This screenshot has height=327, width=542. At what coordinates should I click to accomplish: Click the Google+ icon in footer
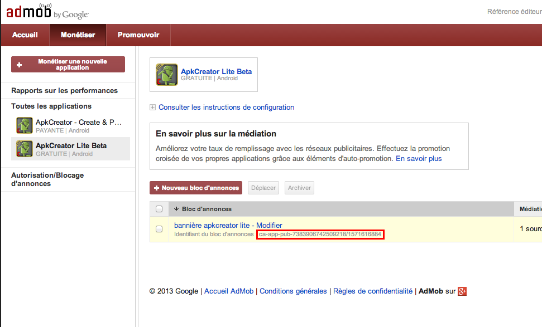(462, 291)
